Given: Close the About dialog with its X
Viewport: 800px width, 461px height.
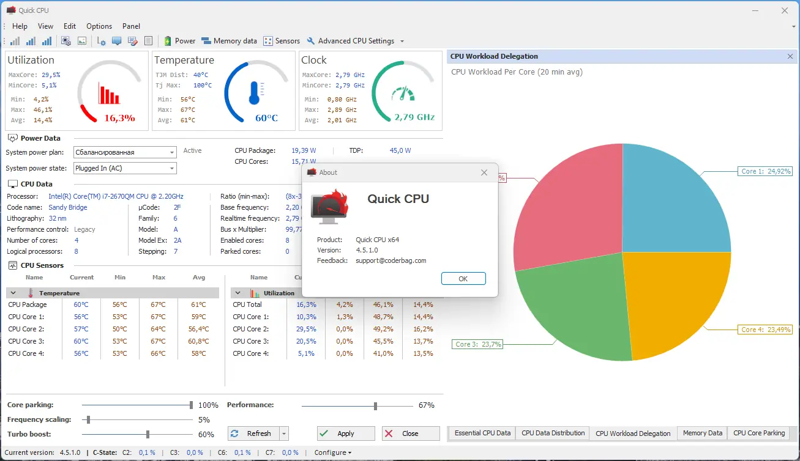Looking at the screenshot, I should coord(484,172).
